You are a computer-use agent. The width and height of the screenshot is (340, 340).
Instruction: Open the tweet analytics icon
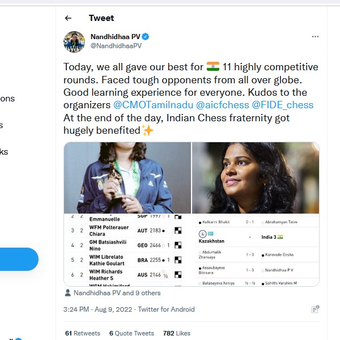tap(314, 309)
